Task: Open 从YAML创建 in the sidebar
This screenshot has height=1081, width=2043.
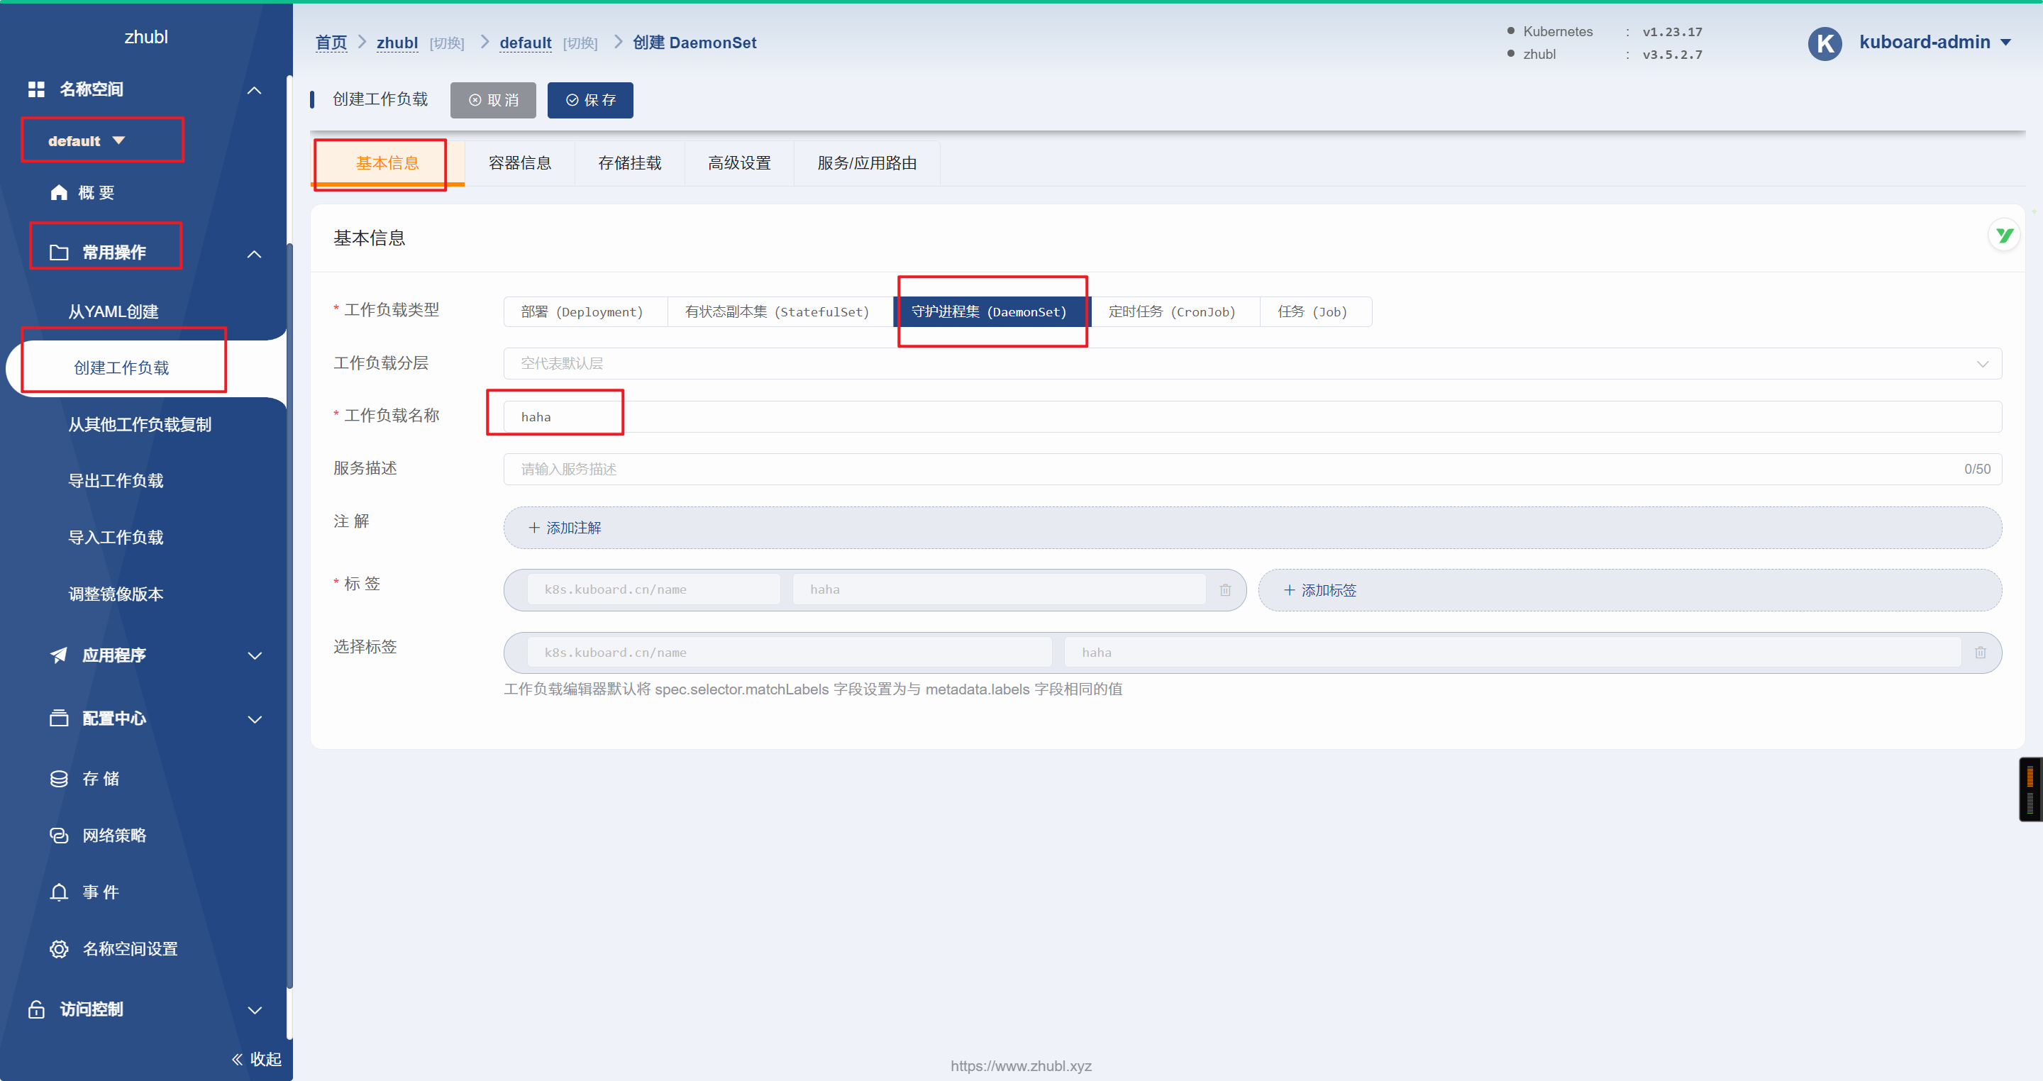Action: point(113,311)
